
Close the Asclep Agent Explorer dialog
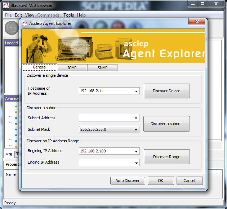pos(197,22)
